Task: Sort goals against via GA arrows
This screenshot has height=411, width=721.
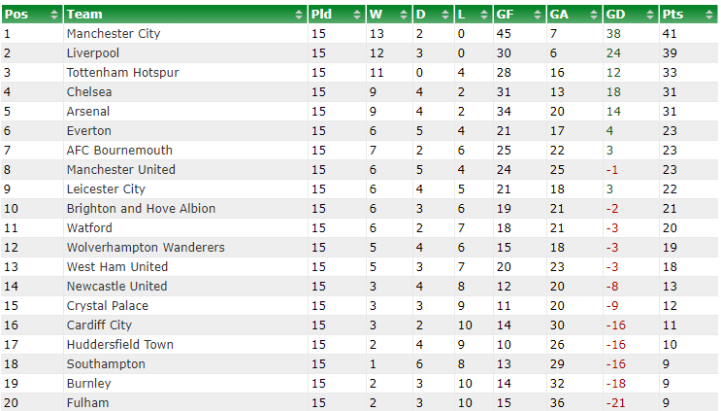Action: [594, 15]
